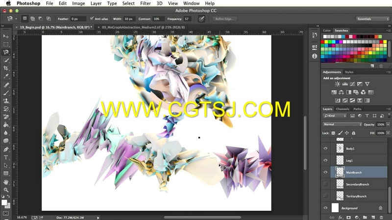Image resolution: width=392 pixels, height=220 pixels.
Task: Add a Black & White adjustment
Action: tap(348, 92)
